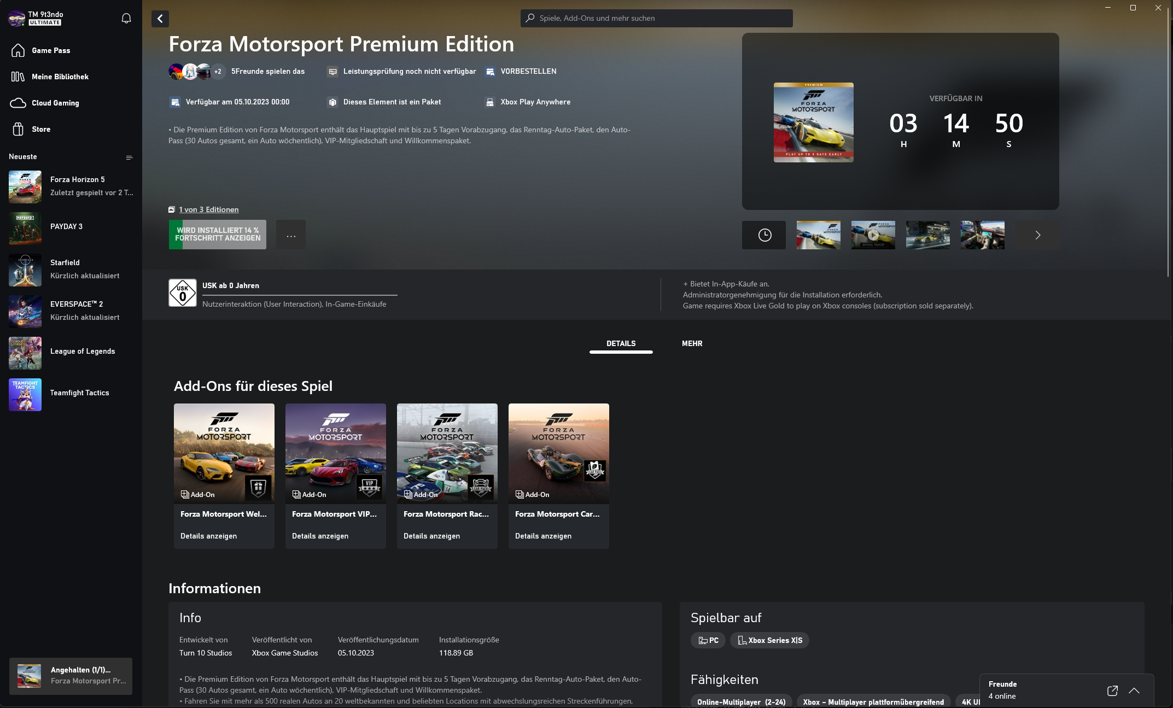Image resolution: width=1173 pixels, height=708 pixels.
Task: Click the notifications bell icon
Action: [x=126, y=18]
